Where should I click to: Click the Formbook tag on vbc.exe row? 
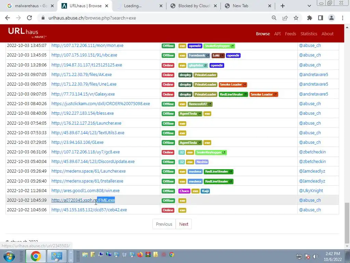[199, 55]
